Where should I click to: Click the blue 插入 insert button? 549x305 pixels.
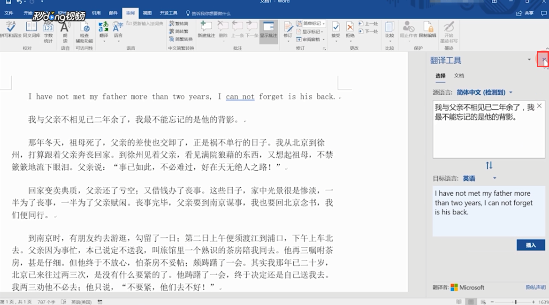point(531,245)
